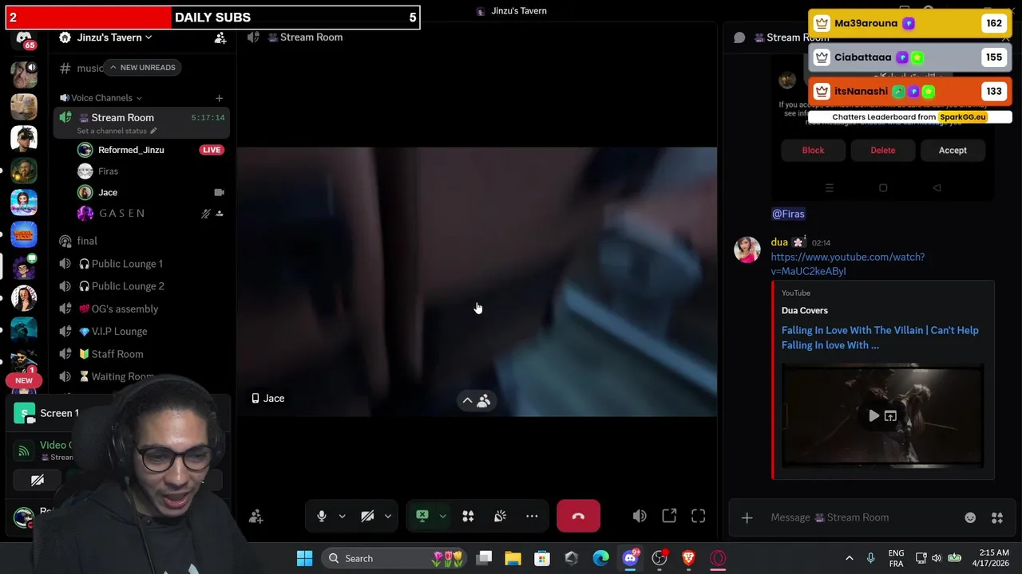Collapse the Voice Channels category
The width and height of the screenshot is (1022, 574).
tap(101, 98)
